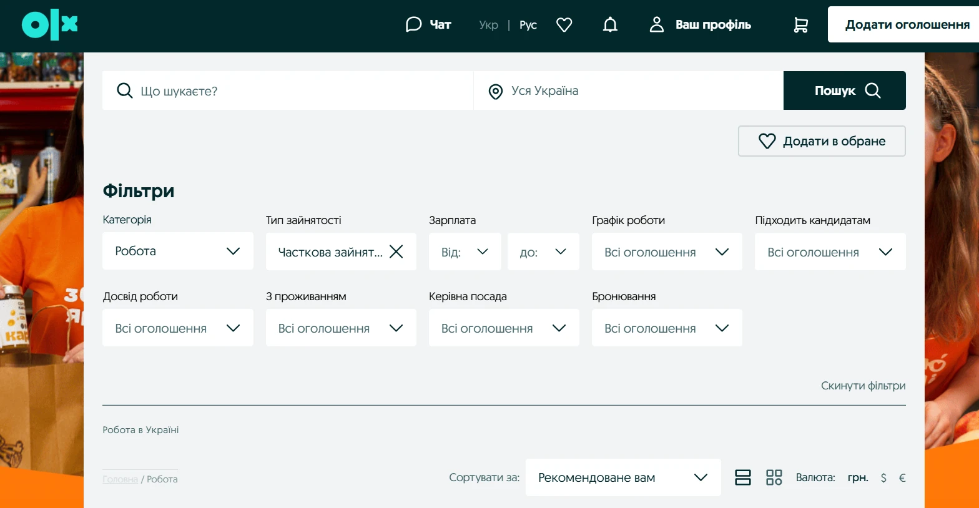
Task: Click the Робота breadcrumb text
Action: tap(162, 479)
